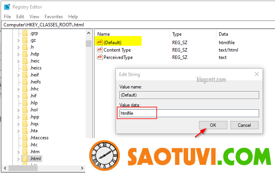Screen dimensions: 275x173
Task: Select the .hta folder icon
Action: 25,131
